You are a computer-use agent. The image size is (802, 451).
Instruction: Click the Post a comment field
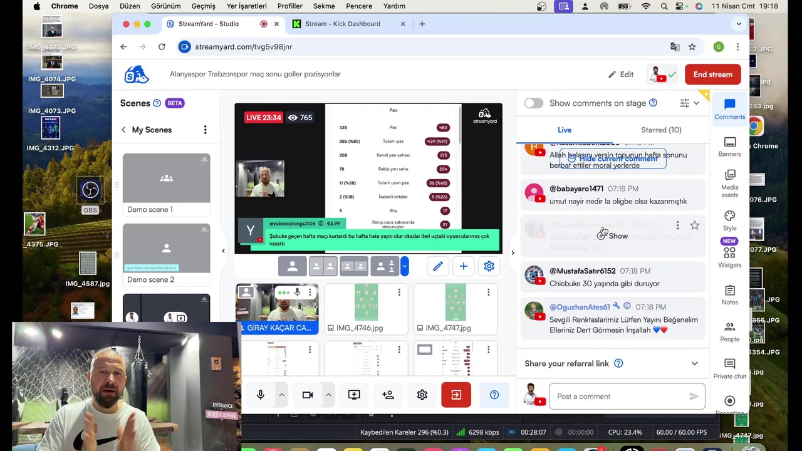627,397
